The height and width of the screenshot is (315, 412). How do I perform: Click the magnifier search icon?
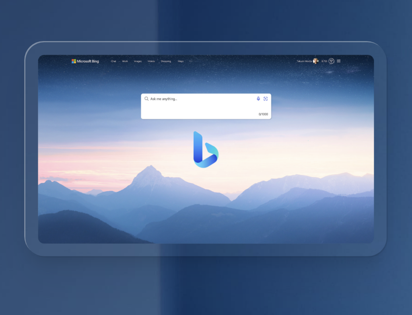146,99
